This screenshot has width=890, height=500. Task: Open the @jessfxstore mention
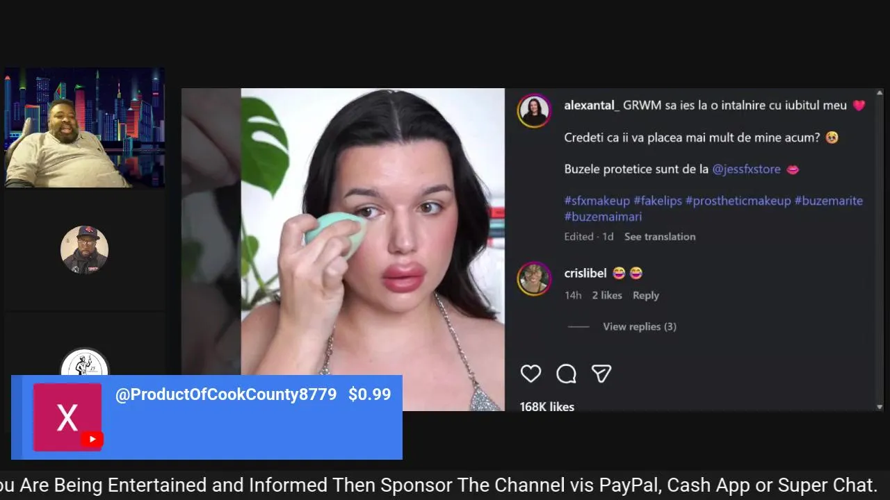[747, 169]
